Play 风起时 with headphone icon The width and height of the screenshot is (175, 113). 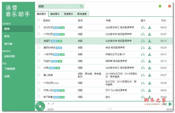pos(143,61)
